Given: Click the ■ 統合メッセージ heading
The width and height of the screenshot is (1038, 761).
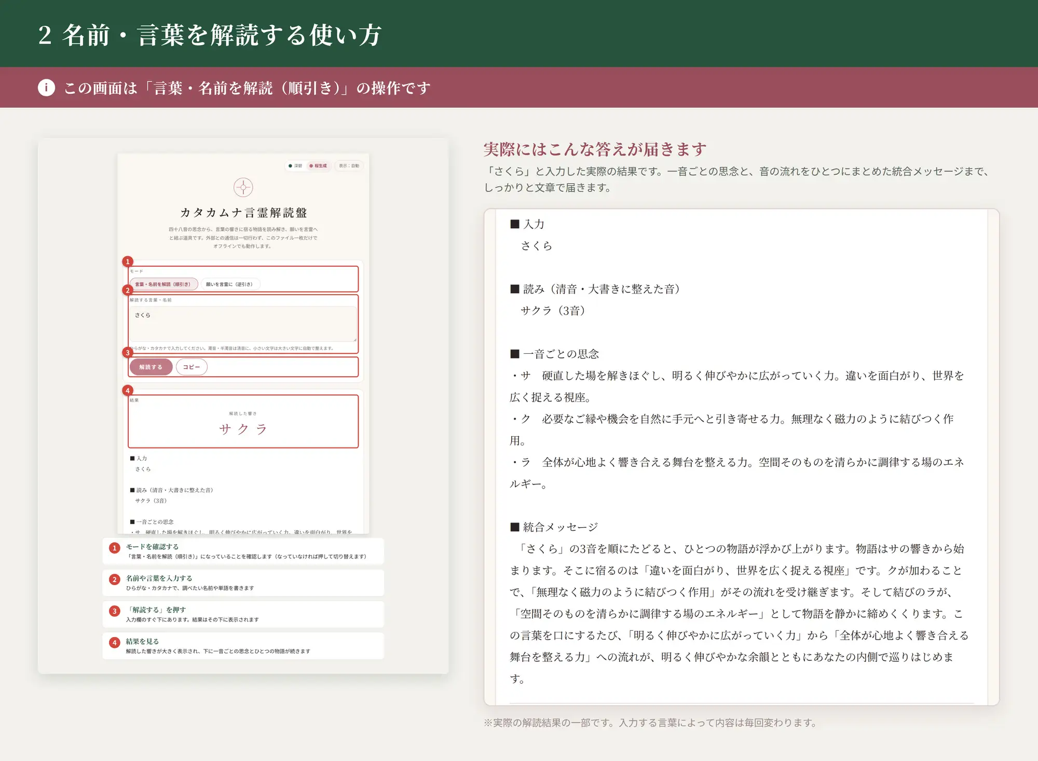Looking at the screenshot, I should (x=554, y=527).
